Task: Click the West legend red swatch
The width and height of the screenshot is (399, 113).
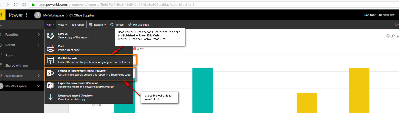Action: 135,49
